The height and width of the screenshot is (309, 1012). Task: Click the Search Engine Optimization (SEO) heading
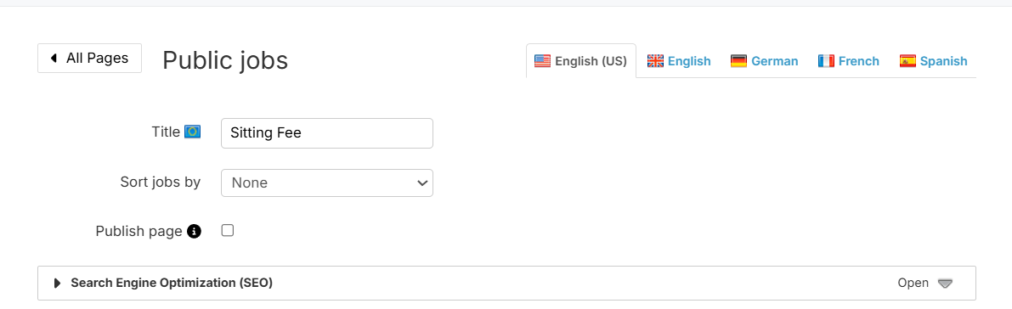point(172,283)
